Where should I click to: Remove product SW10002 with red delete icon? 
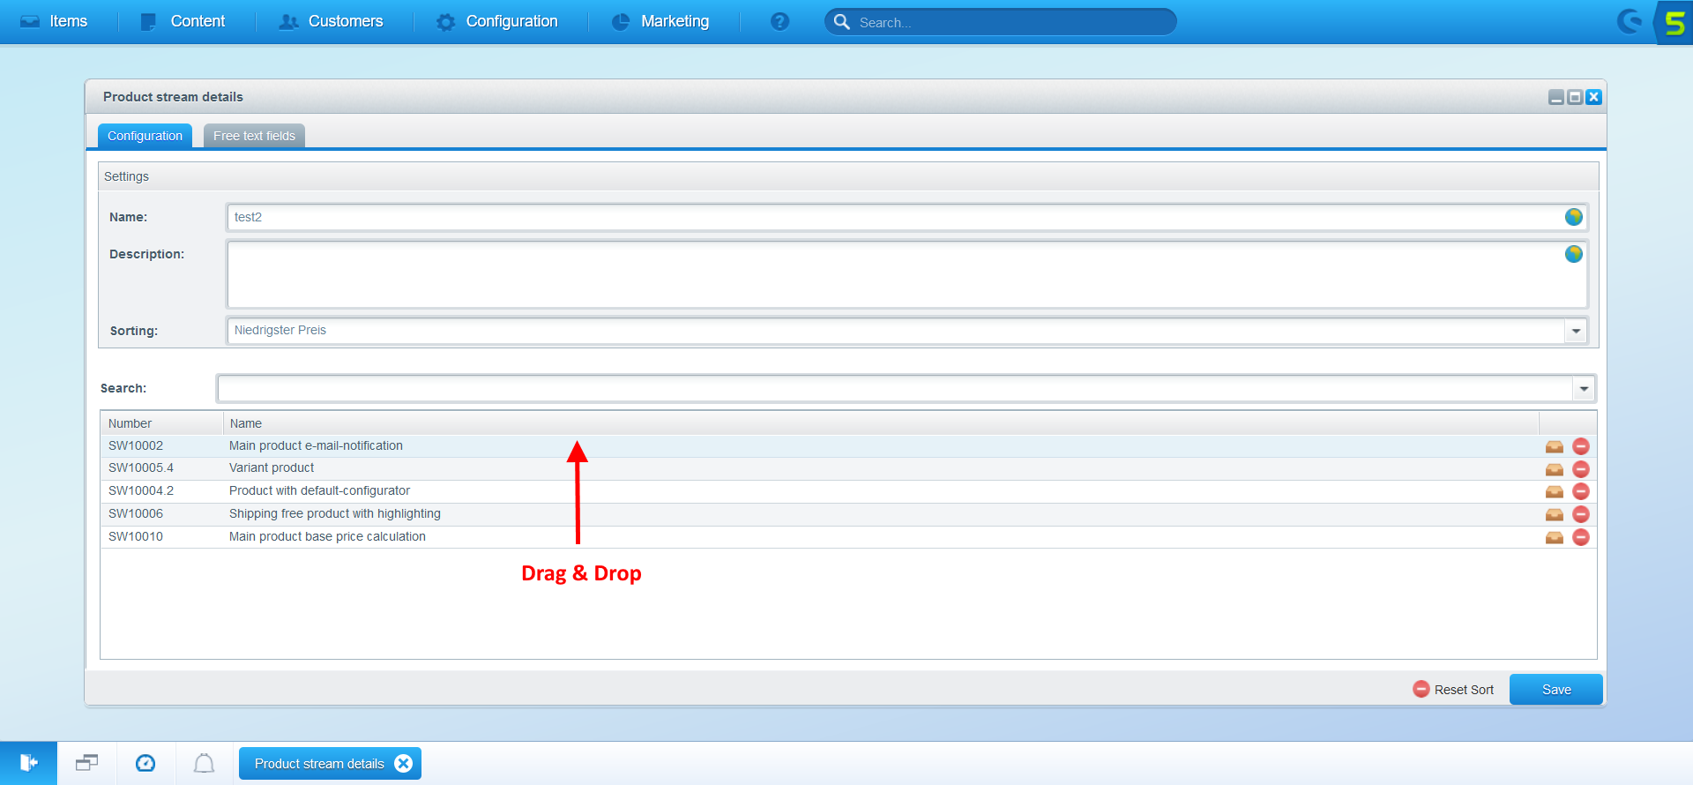click(x=1581, y=446)
